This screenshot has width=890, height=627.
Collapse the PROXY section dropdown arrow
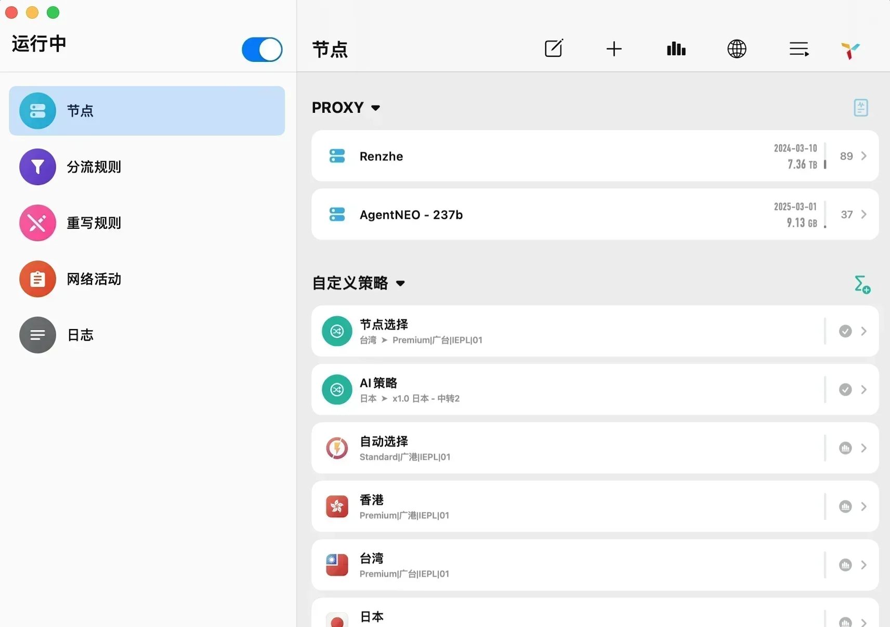coord(375,108)
